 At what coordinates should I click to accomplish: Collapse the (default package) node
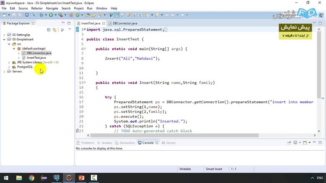click(x=14, y=48)
